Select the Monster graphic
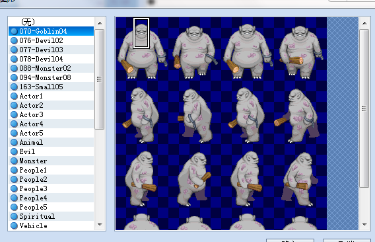The width and height of the screenshot is (375, 242). pos(51,161)
